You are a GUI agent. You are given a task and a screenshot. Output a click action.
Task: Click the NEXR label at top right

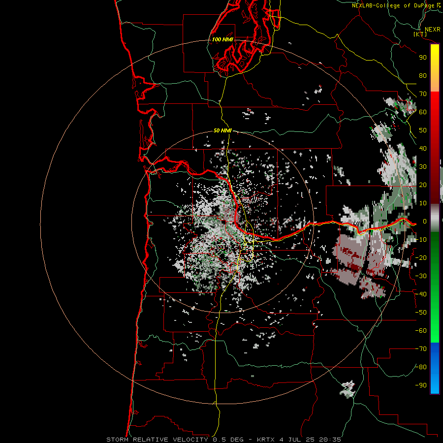click(433, 30)
